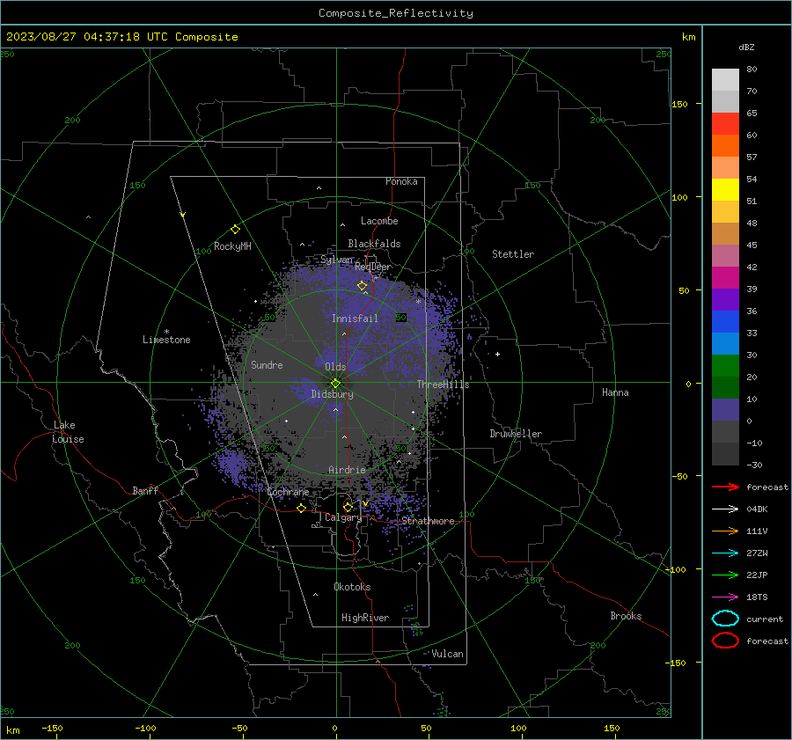Click the ThreeHills label
Viewport: 792px width, 740px height.
point(443,385)
